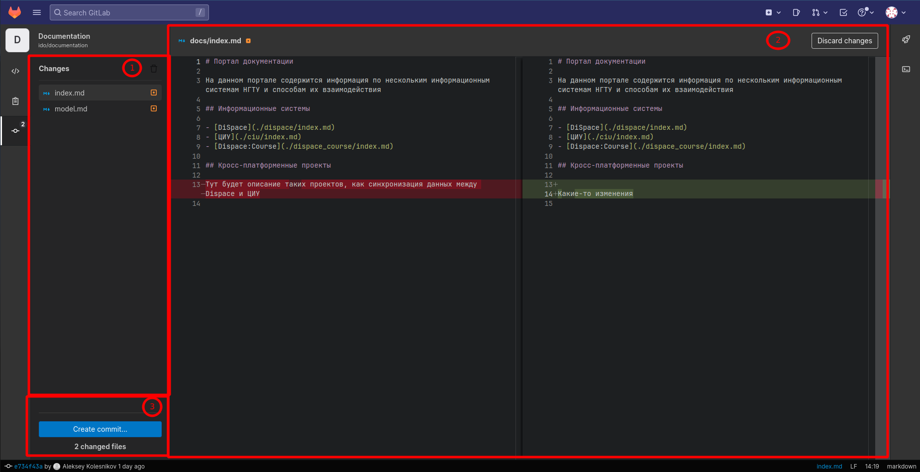
Task: Click the Documentation project avatar D
Action: (17, 40)
